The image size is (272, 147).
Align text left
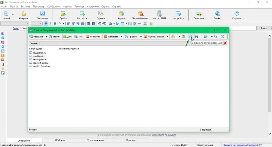point(69,24)
